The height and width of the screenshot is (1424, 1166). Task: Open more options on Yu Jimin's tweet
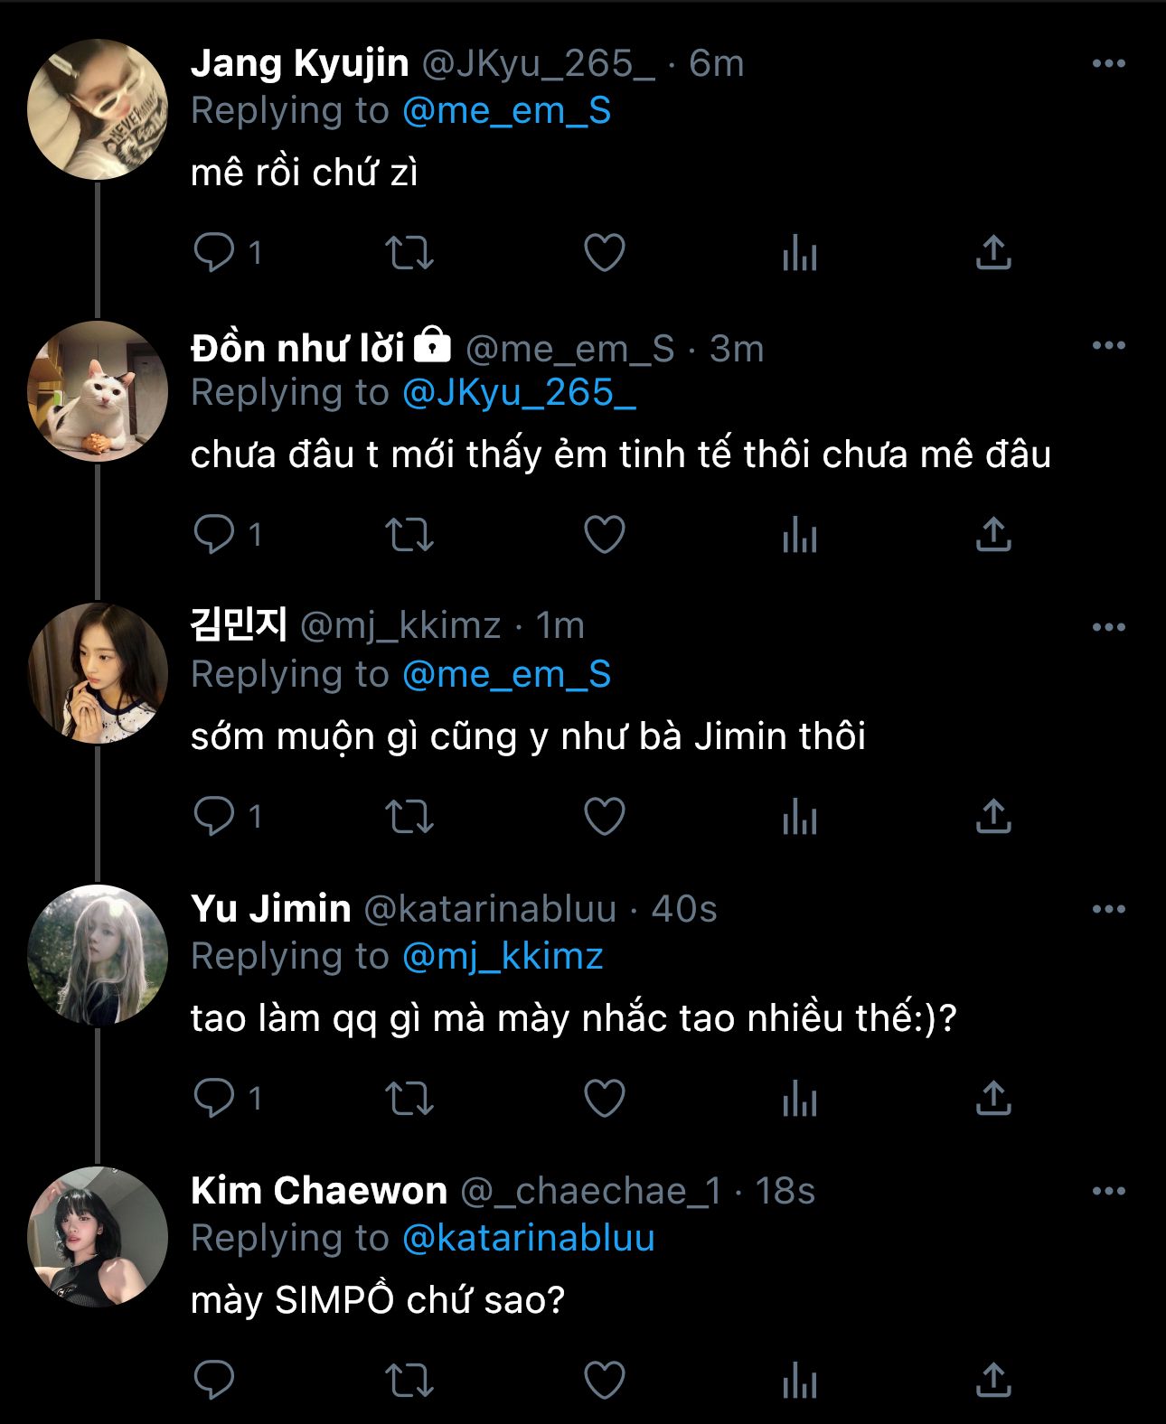click(x=1108, y=909)
